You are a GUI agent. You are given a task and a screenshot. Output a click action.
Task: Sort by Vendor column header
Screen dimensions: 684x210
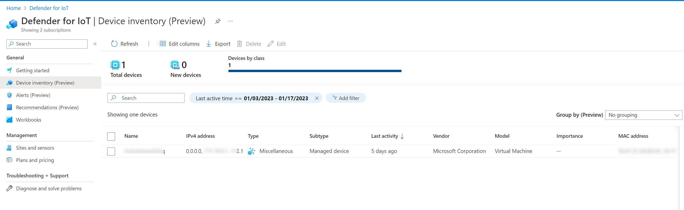click(441, 136)
